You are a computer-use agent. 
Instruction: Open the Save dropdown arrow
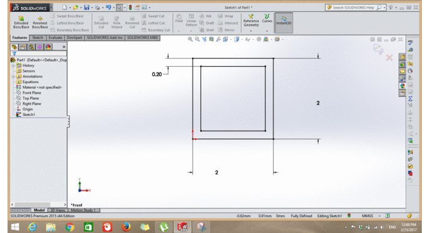[91, 8]
